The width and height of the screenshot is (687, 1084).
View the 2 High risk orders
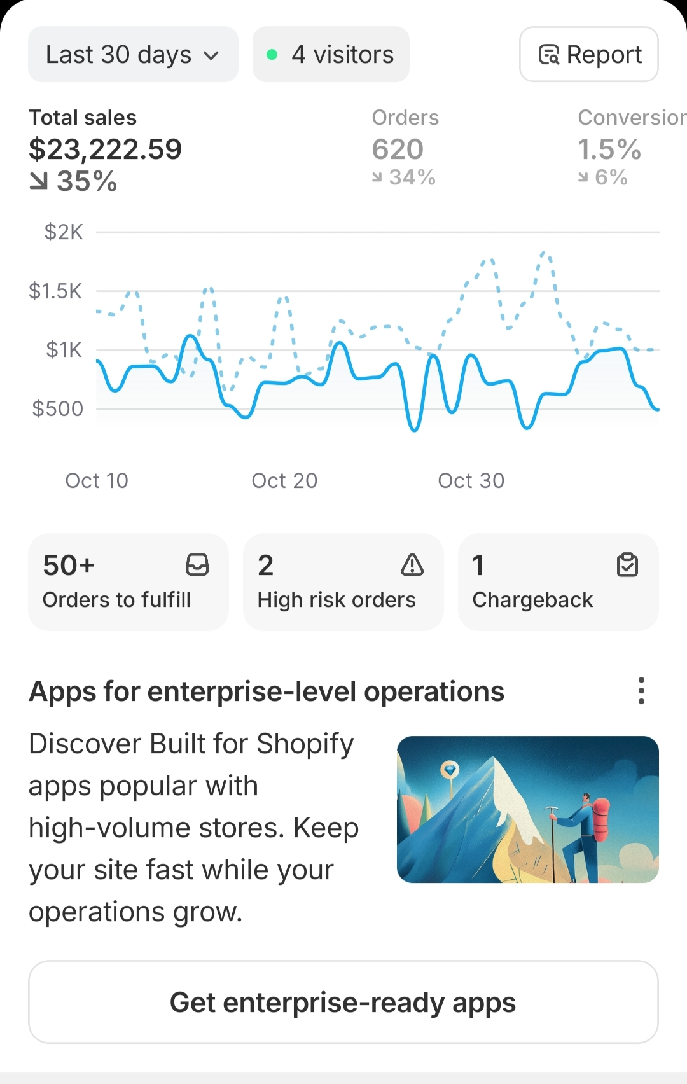pyautogui.click(x=343, y=582)
